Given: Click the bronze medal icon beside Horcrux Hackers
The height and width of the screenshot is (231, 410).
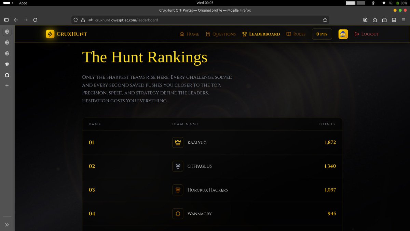Looking at the screenshot, I should point(178,190).
